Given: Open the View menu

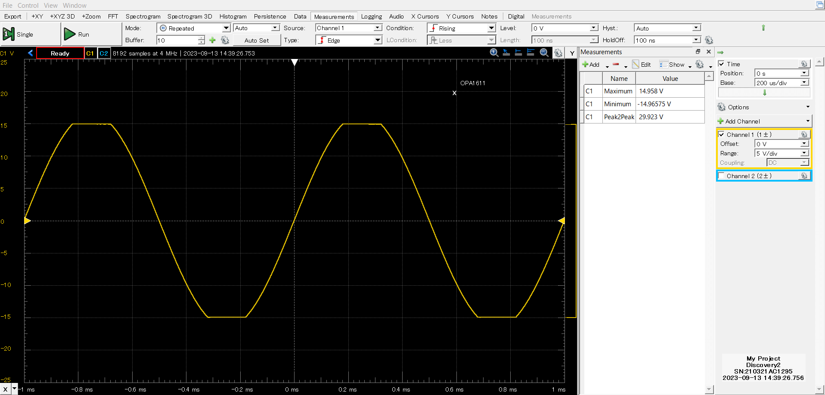Looking at the screenshot, I should [x=50, y=5].
